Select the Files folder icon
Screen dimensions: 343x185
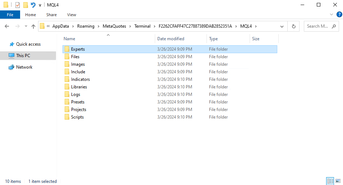67,57
